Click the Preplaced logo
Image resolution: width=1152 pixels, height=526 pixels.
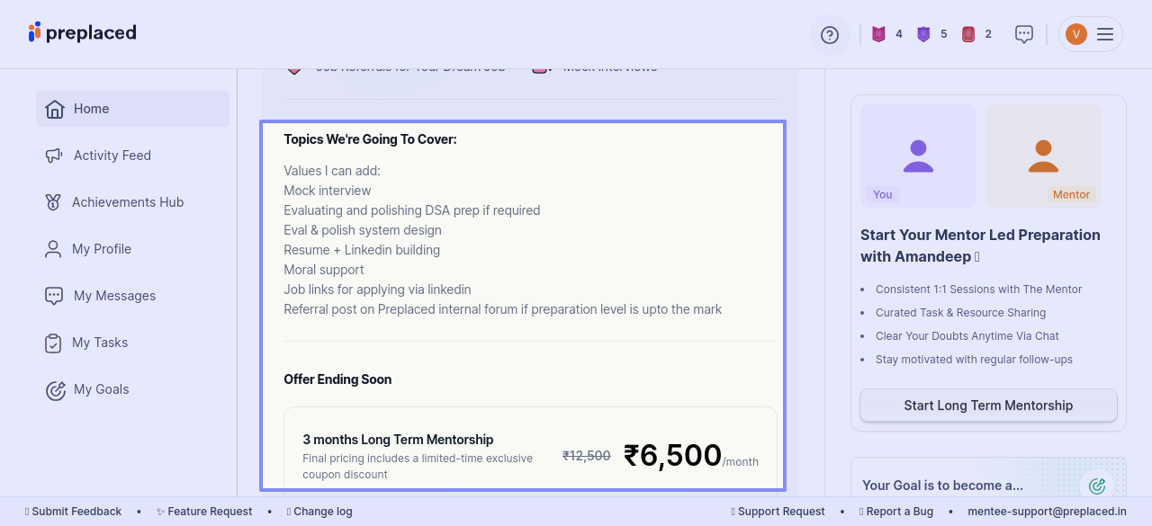point(83,33)
